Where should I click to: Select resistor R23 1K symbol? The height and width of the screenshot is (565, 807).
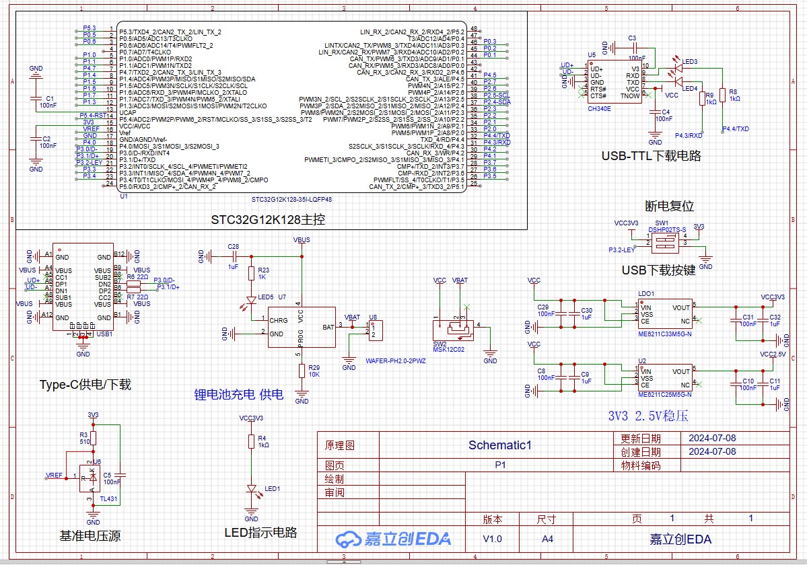tap(251, 274)
